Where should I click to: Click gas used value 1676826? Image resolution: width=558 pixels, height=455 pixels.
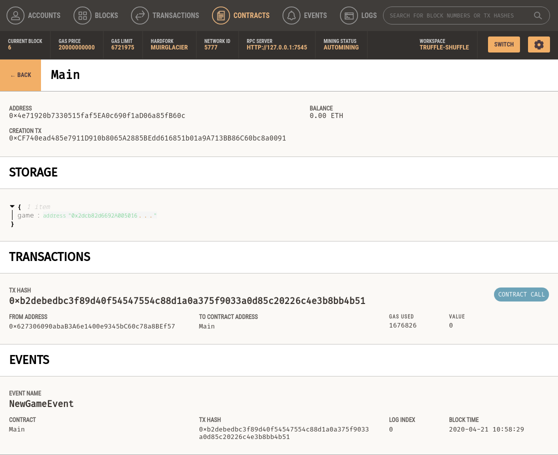coord(402,325)
